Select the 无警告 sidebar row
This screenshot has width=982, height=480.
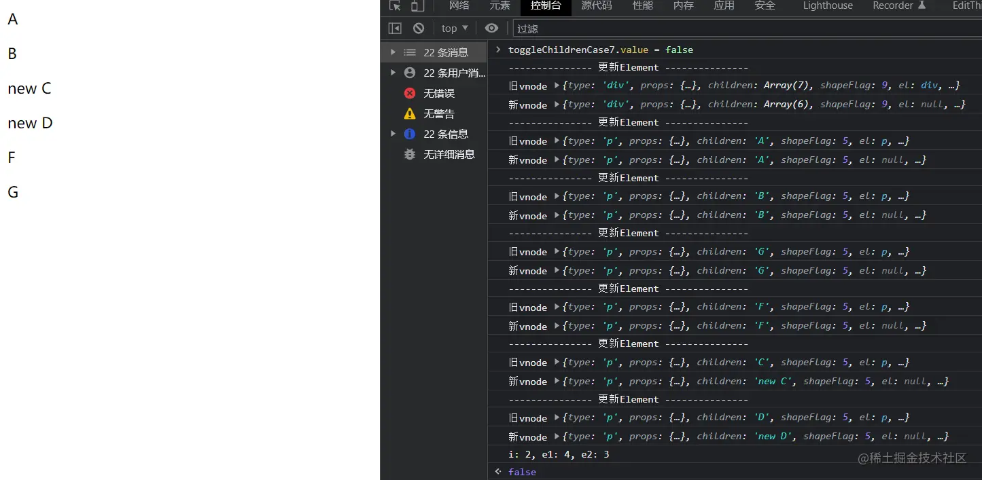pos(434,113)
